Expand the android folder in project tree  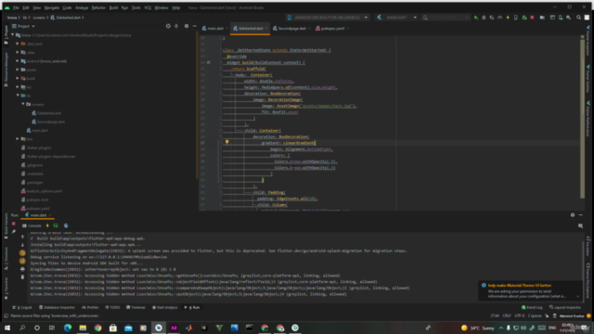click(18, 61)
